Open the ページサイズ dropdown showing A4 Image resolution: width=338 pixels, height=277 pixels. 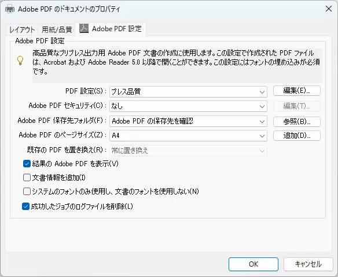188,136
